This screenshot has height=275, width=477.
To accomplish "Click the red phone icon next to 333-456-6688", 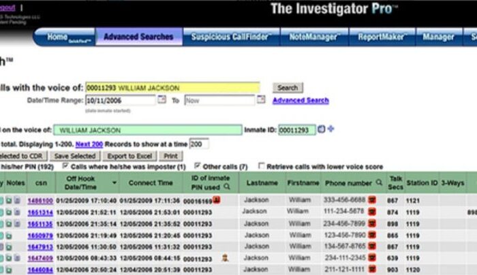I will click(x=372, y=200).
